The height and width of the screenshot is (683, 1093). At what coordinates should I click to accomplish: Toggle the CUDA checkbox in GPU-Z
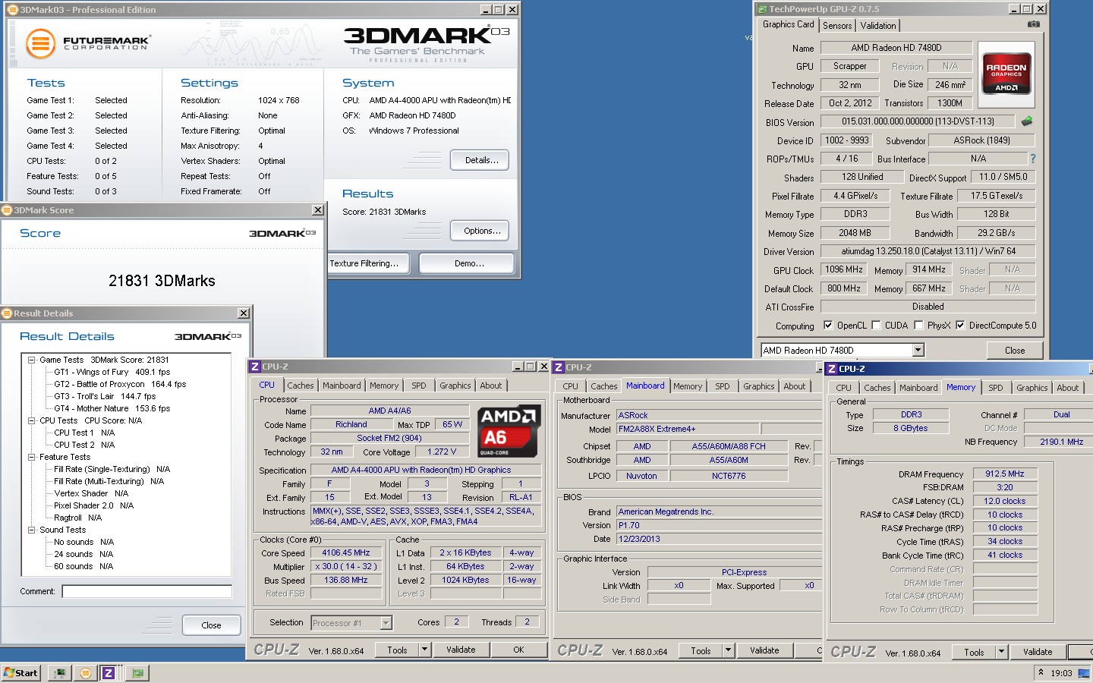[x=876, y=326]
